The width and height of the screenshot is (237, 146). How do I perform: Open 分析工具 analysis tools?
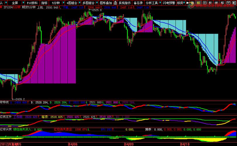(152, 3)
